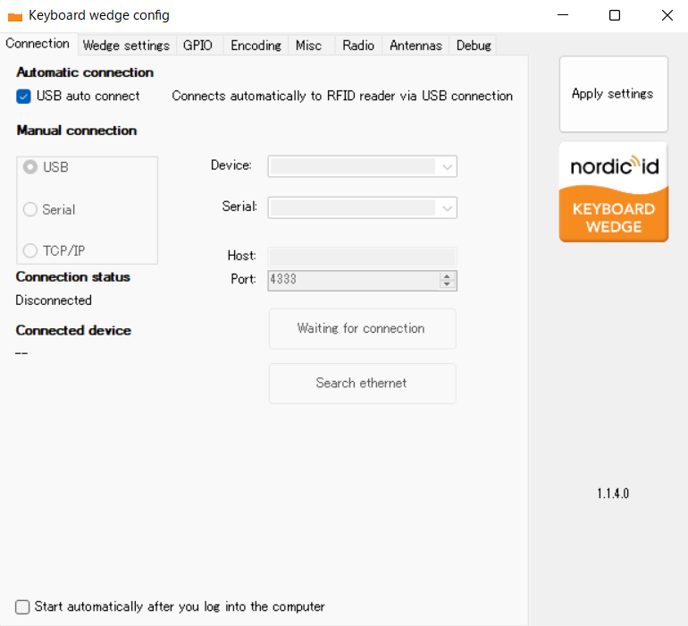The image size is (688, 626).
Task: Click the Search ethernet button
Action: (x=362, y=383)
